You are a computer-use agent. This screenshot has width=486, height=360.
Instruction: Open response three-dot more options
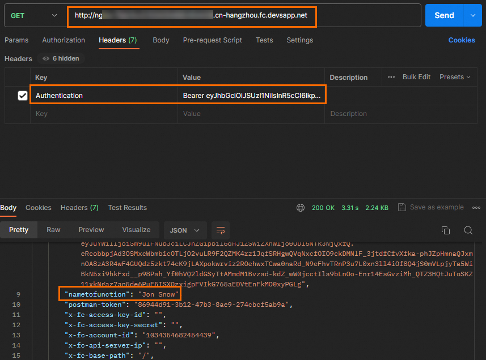point(476,208)
